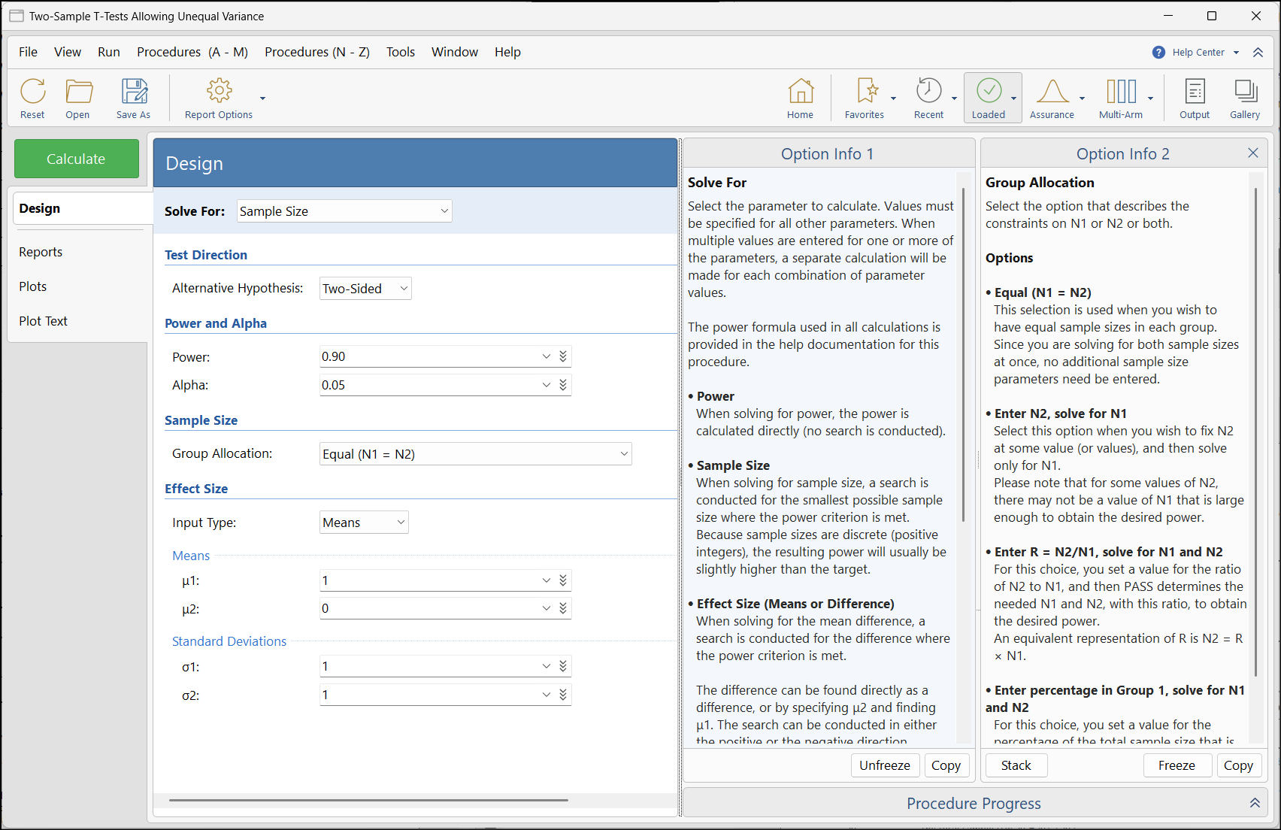Open the Tools menu
Viewport: 1281px width, 830px height.
(x=400, y=52)
